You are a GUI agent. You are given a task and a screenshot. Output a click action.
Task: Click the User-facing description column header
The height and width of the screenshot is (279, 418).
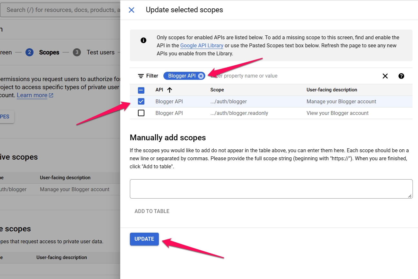point(332,90)
